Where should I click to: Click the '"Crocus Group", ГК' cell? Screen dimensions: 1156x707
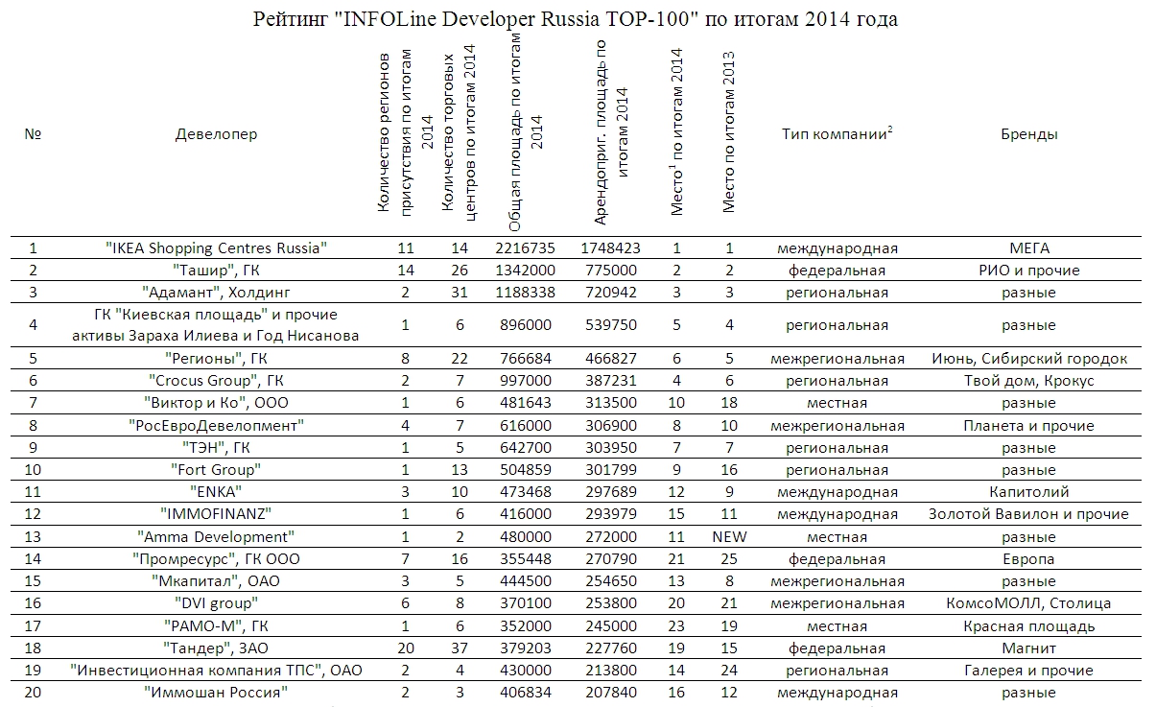pos(216,381)
